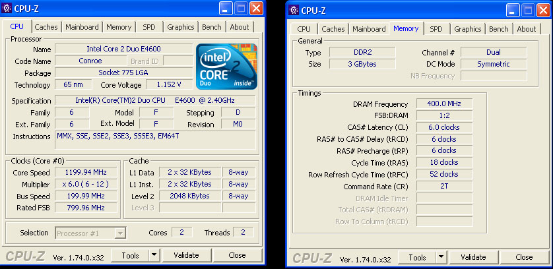Viewport: 553px width, 269px height.
Task: Switch to Caches tab in left window
Action: click(46, 27)
